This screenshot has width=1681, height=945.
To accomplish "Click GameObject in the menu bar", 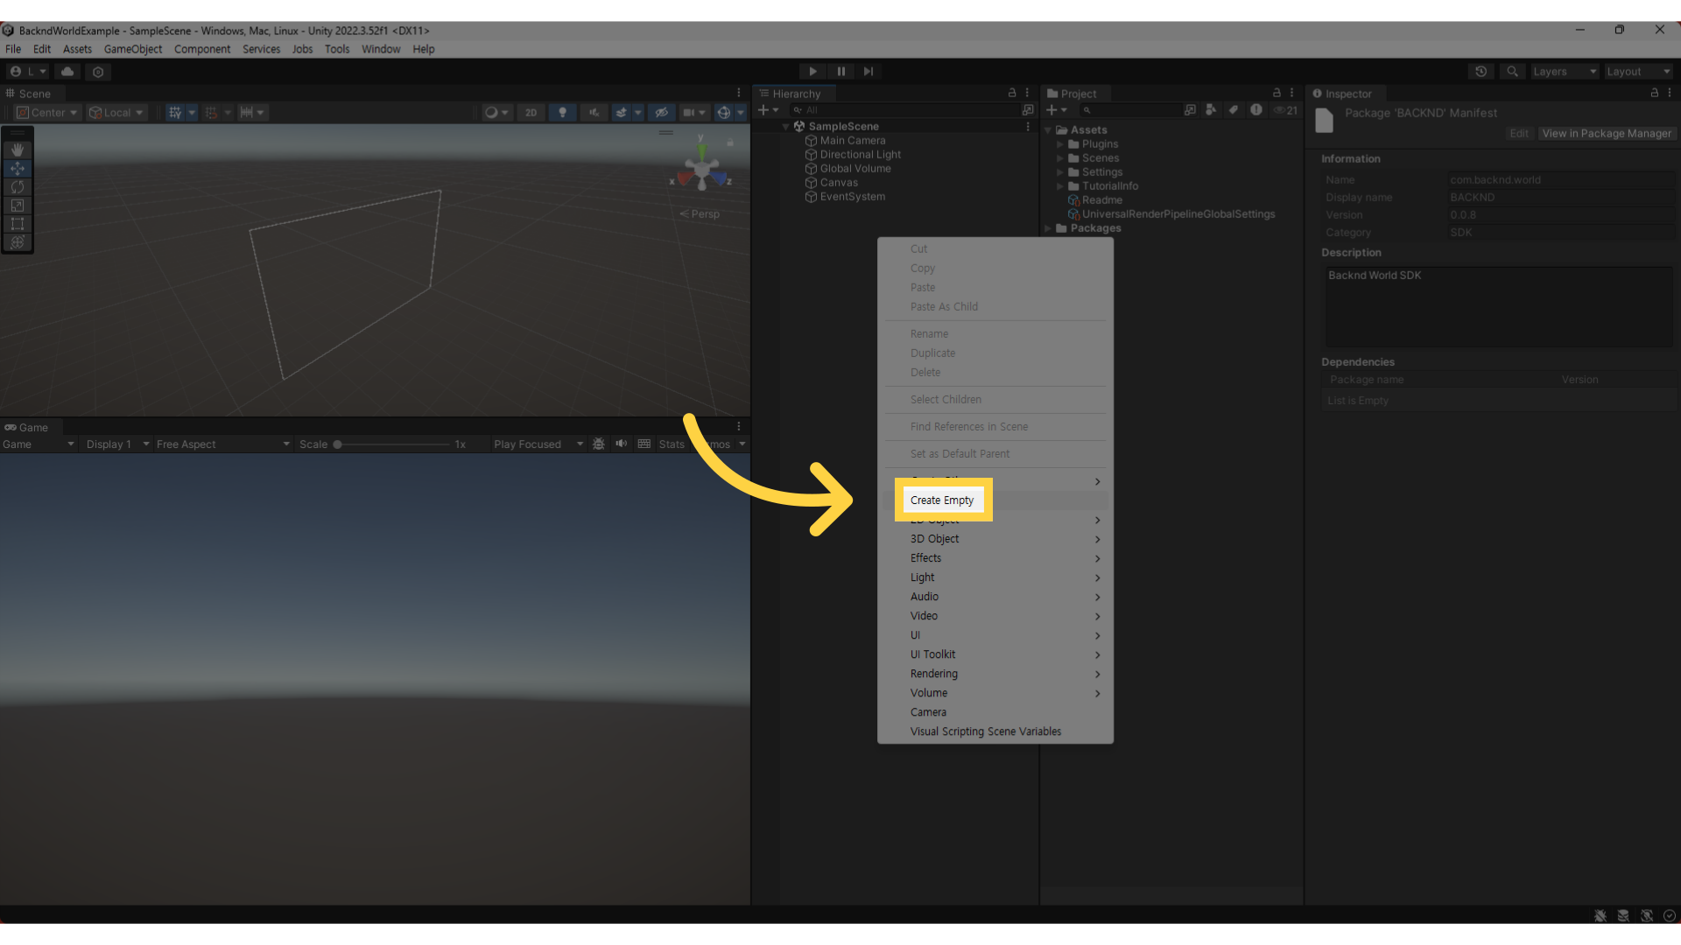I will pos(133,48).
